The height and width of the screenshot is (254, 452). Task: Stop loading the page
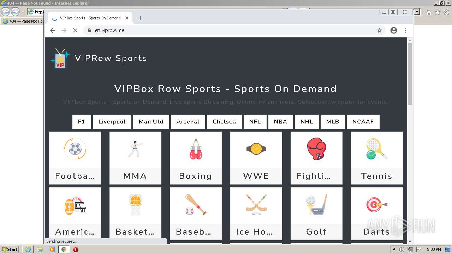click(75, 30)
